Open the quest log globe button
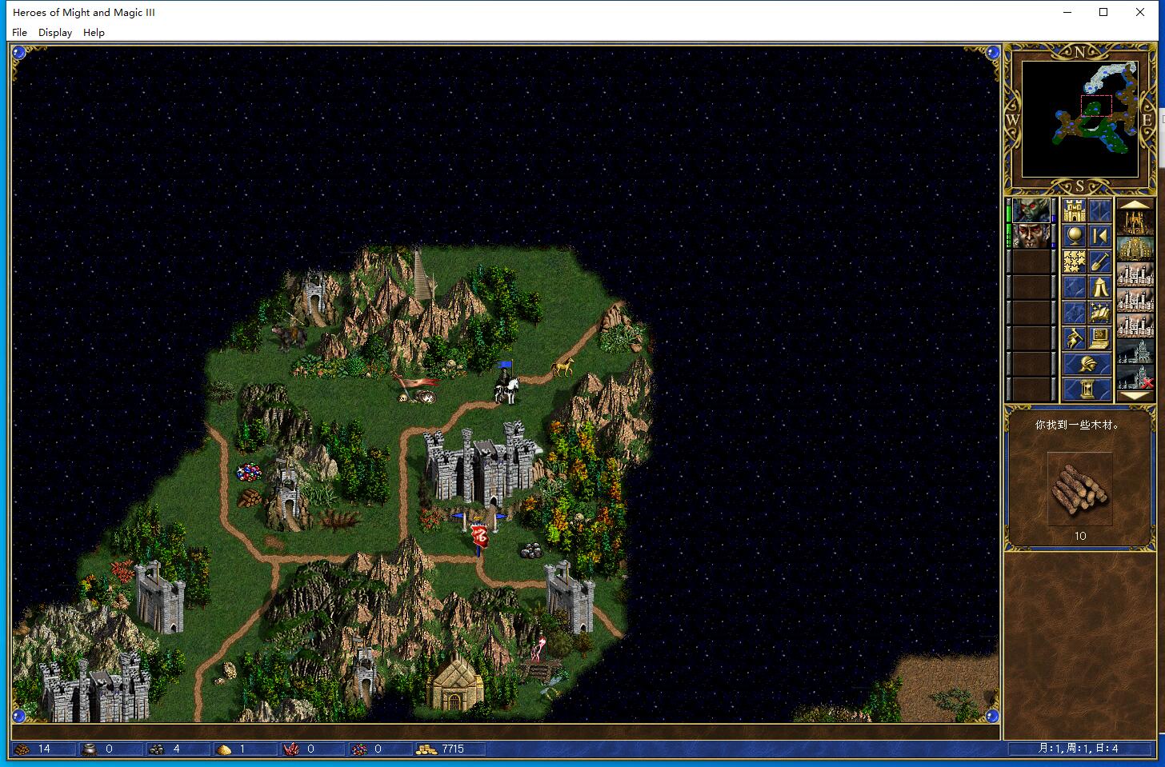The height and width of the screenshot is (767, 1165). pyautogui.click(x=1074, y=235)
